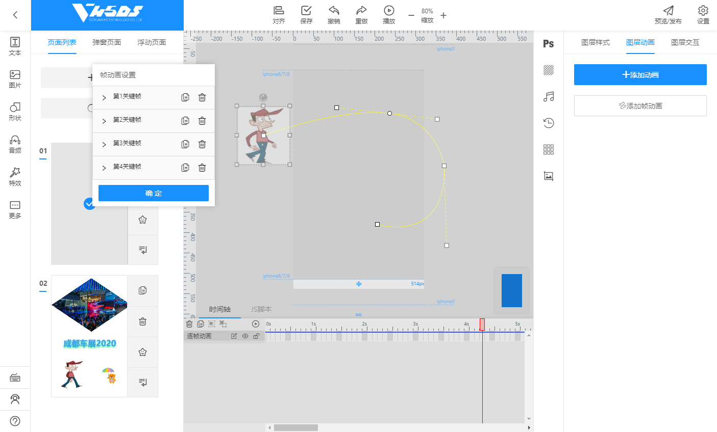Click the red timeline playhead marker
The height and width of the screenshot is (432, 717).
(482, 325)
